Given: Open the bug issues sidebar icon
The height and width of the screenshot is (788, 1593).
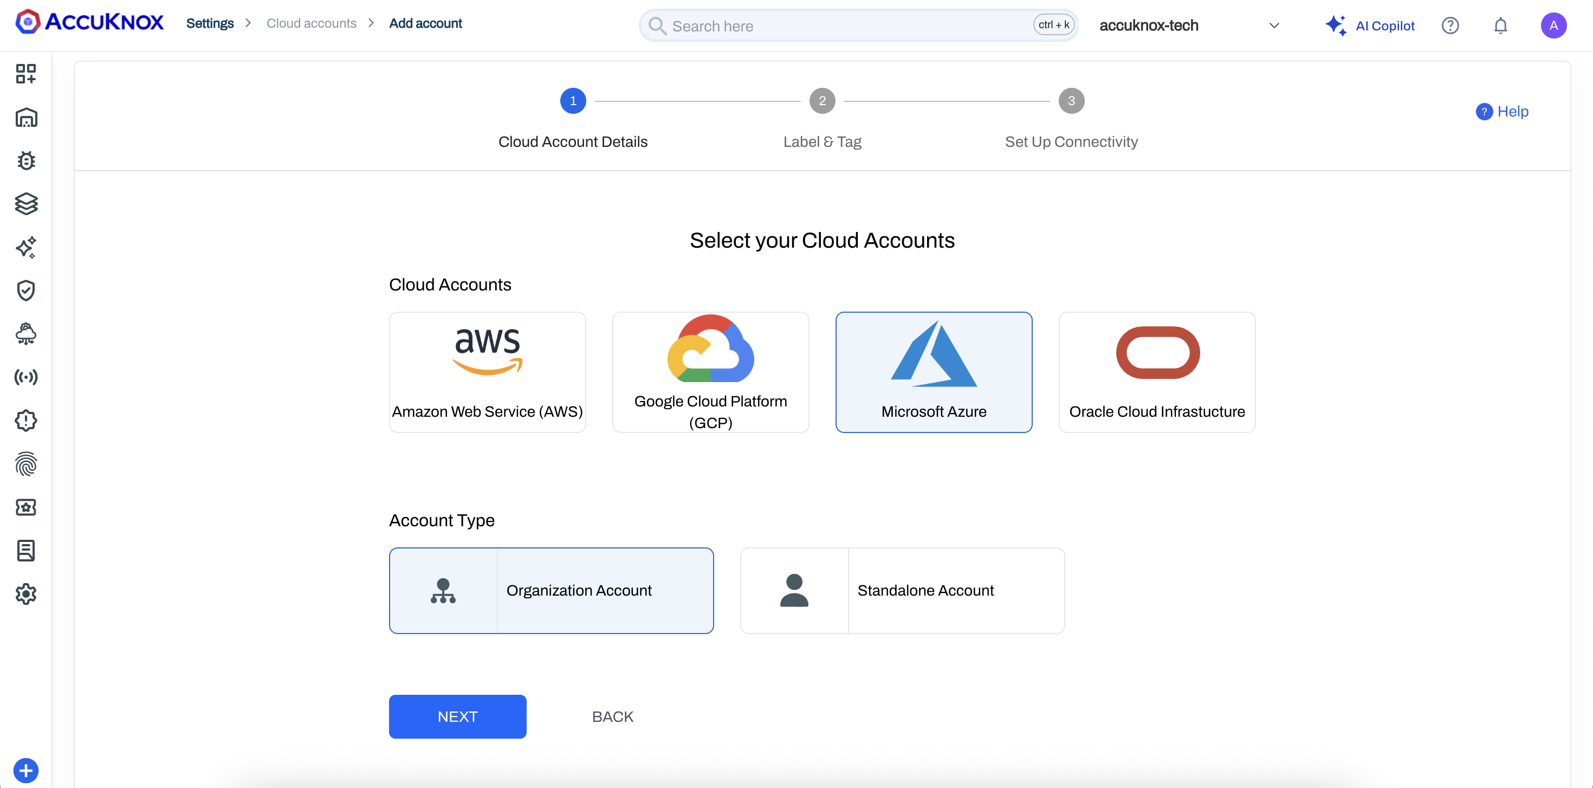Looking at the screenshot, I should (26, 161).
